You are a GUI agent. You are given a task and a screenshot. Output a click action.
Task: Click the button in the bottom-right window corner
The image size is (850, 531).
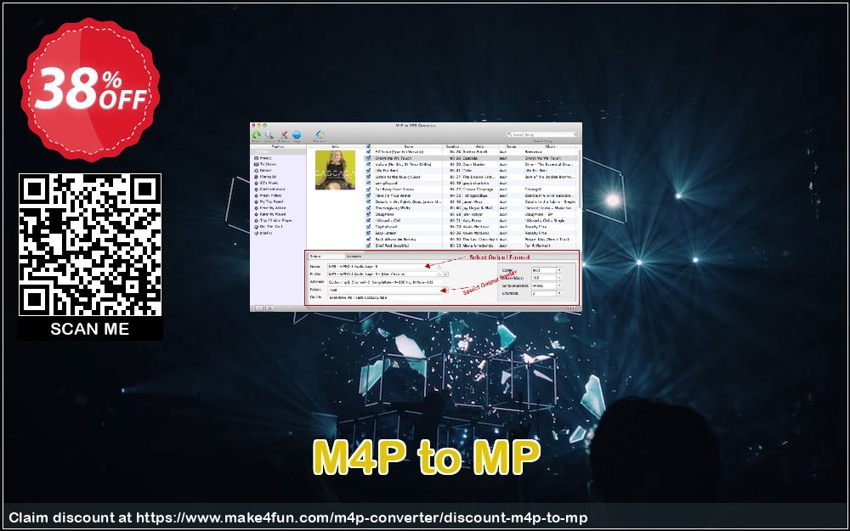572,308
